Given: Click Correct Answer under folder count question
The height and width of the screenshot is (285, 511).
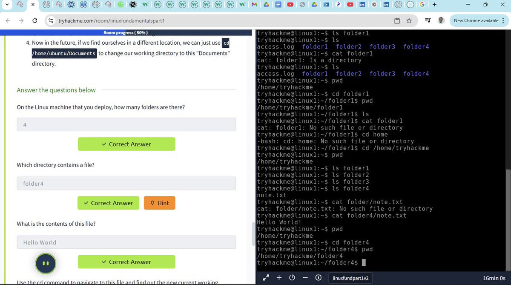Looking at the screenshot, I should 126,144.
